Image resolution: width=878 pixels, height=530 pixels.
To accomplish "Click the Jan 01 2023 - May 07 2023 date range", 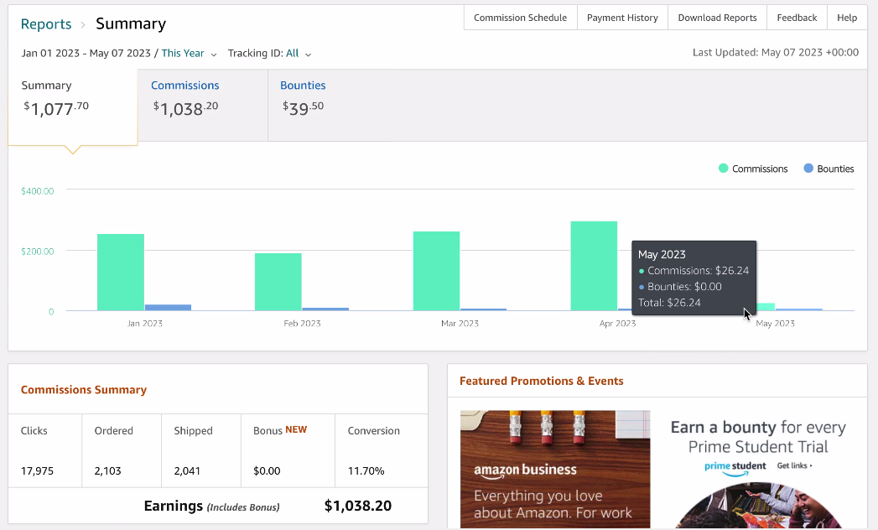I will click(x=86, y=53).
